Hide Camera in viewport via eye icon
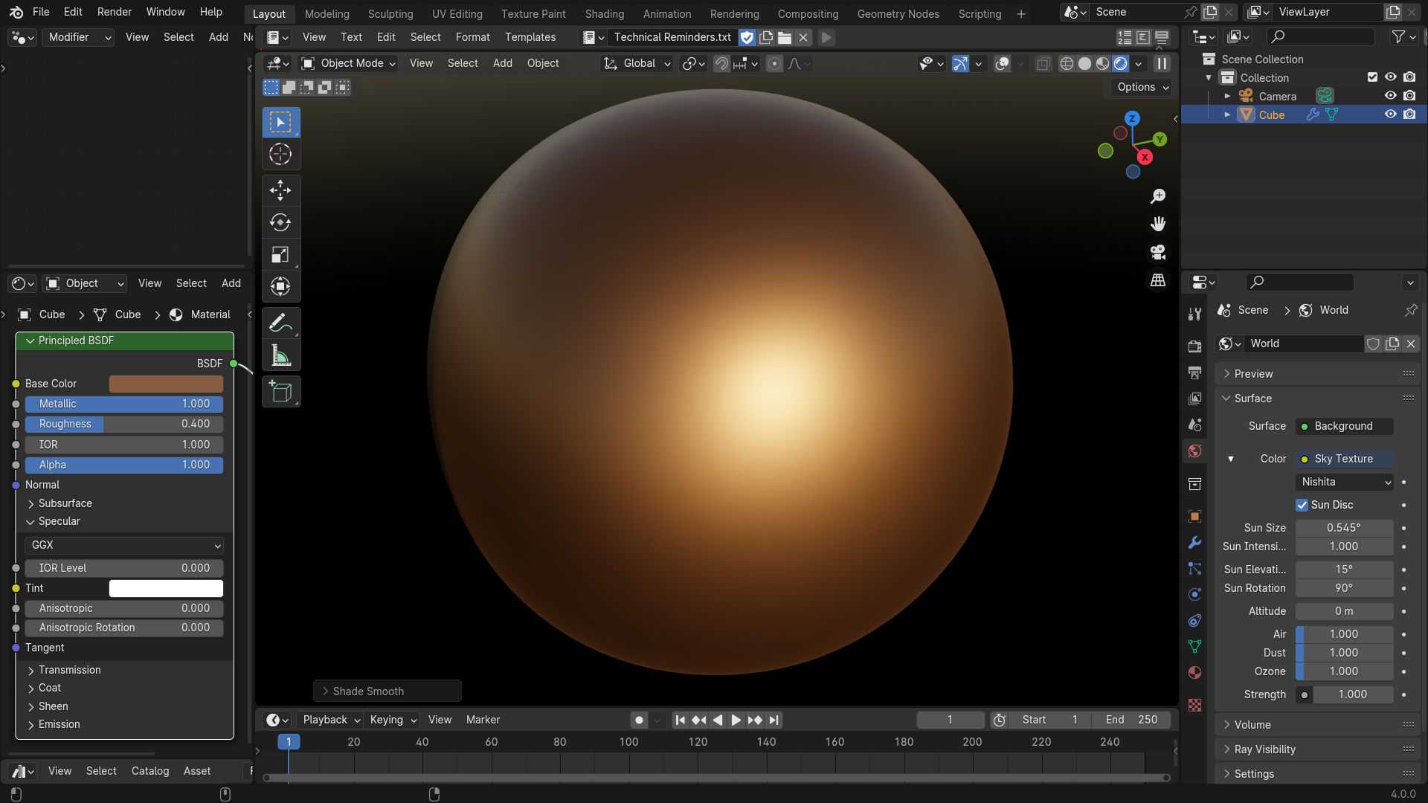The image size is (1428, 803). coord(1390,96)
